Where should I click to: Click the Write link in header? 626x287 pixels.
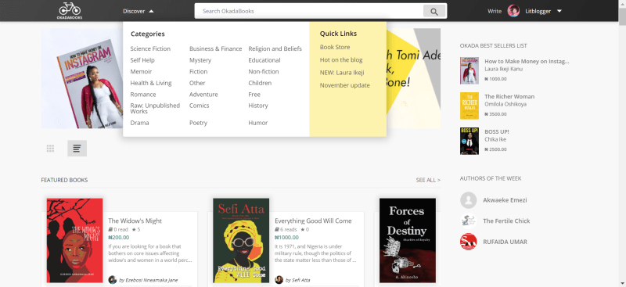[x=495, y=11]
